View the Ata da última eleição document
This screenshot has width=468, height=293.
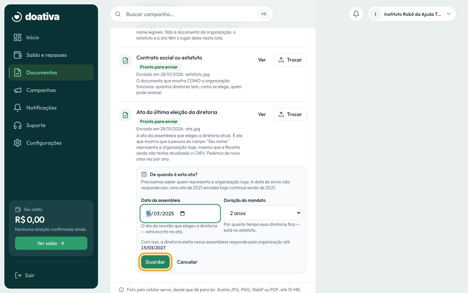pos(262,114)
